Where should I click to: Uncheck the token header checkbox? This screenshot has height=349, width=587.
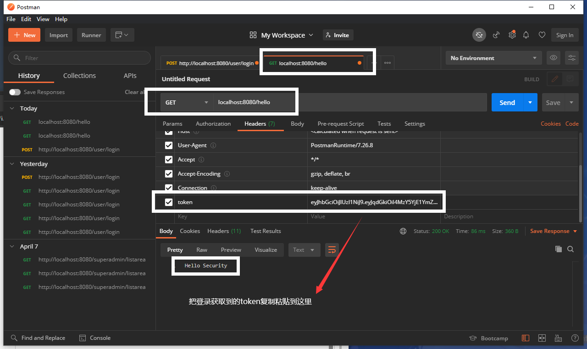click(x=169, y=202)
